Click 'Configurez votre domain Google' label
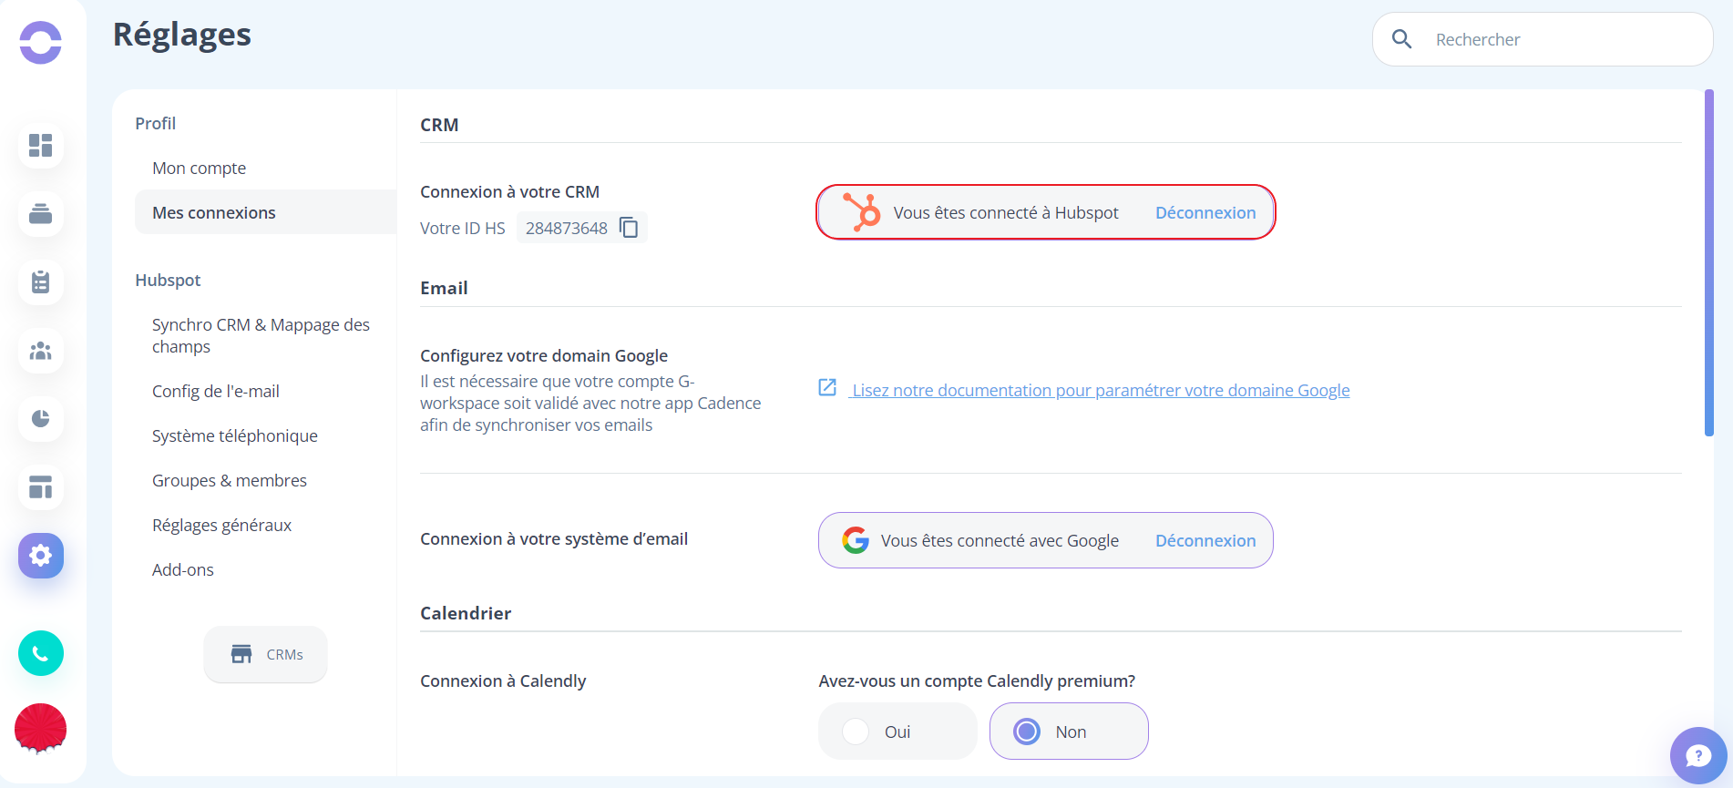This screenshot has height=788, width=1733. tap(544, 355)
